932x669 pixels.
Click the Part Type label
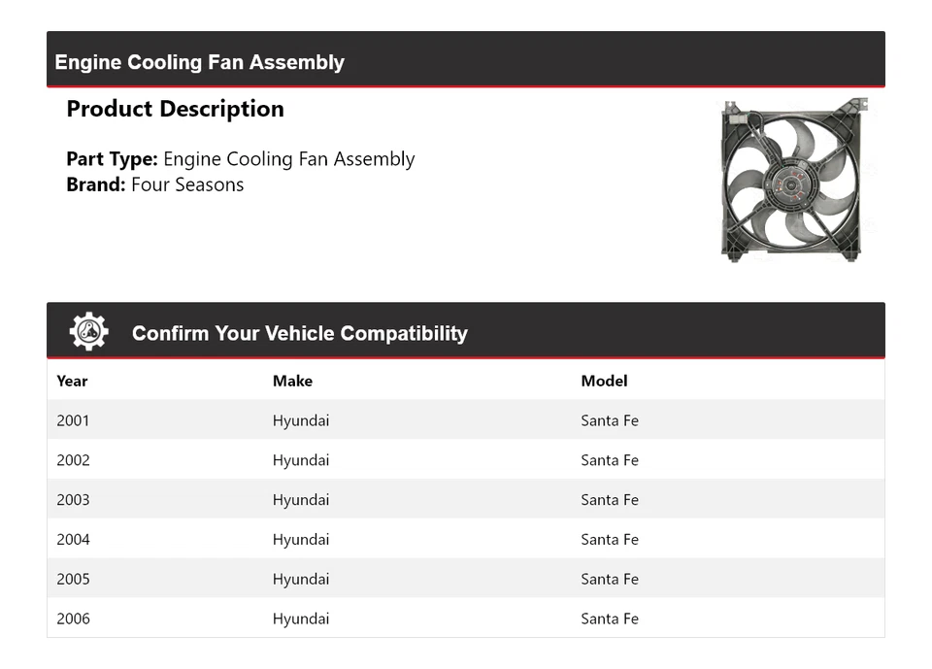(x=112, y=159)
